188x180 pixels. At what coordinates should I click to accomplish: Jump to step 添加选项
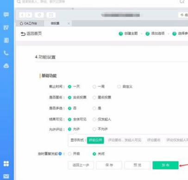(x=155, y=33)
